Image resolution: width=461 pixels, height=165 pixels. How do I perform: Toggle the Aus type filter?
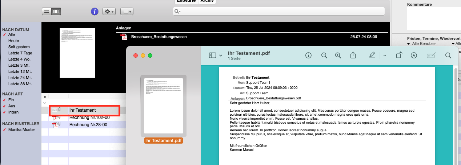[x=11, y=106]
